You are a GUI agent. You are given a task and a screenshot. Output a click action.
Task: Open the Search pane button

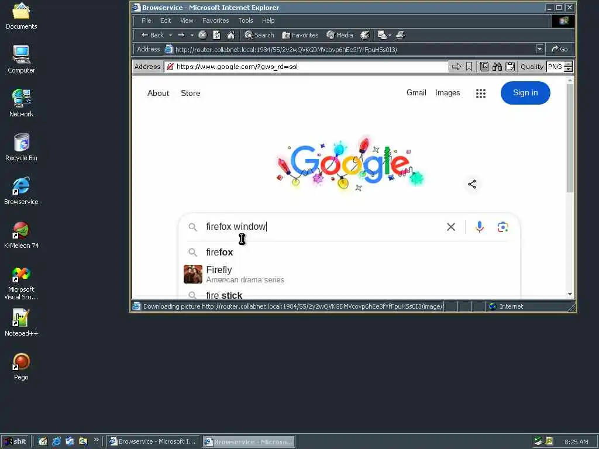coord(259,35)
